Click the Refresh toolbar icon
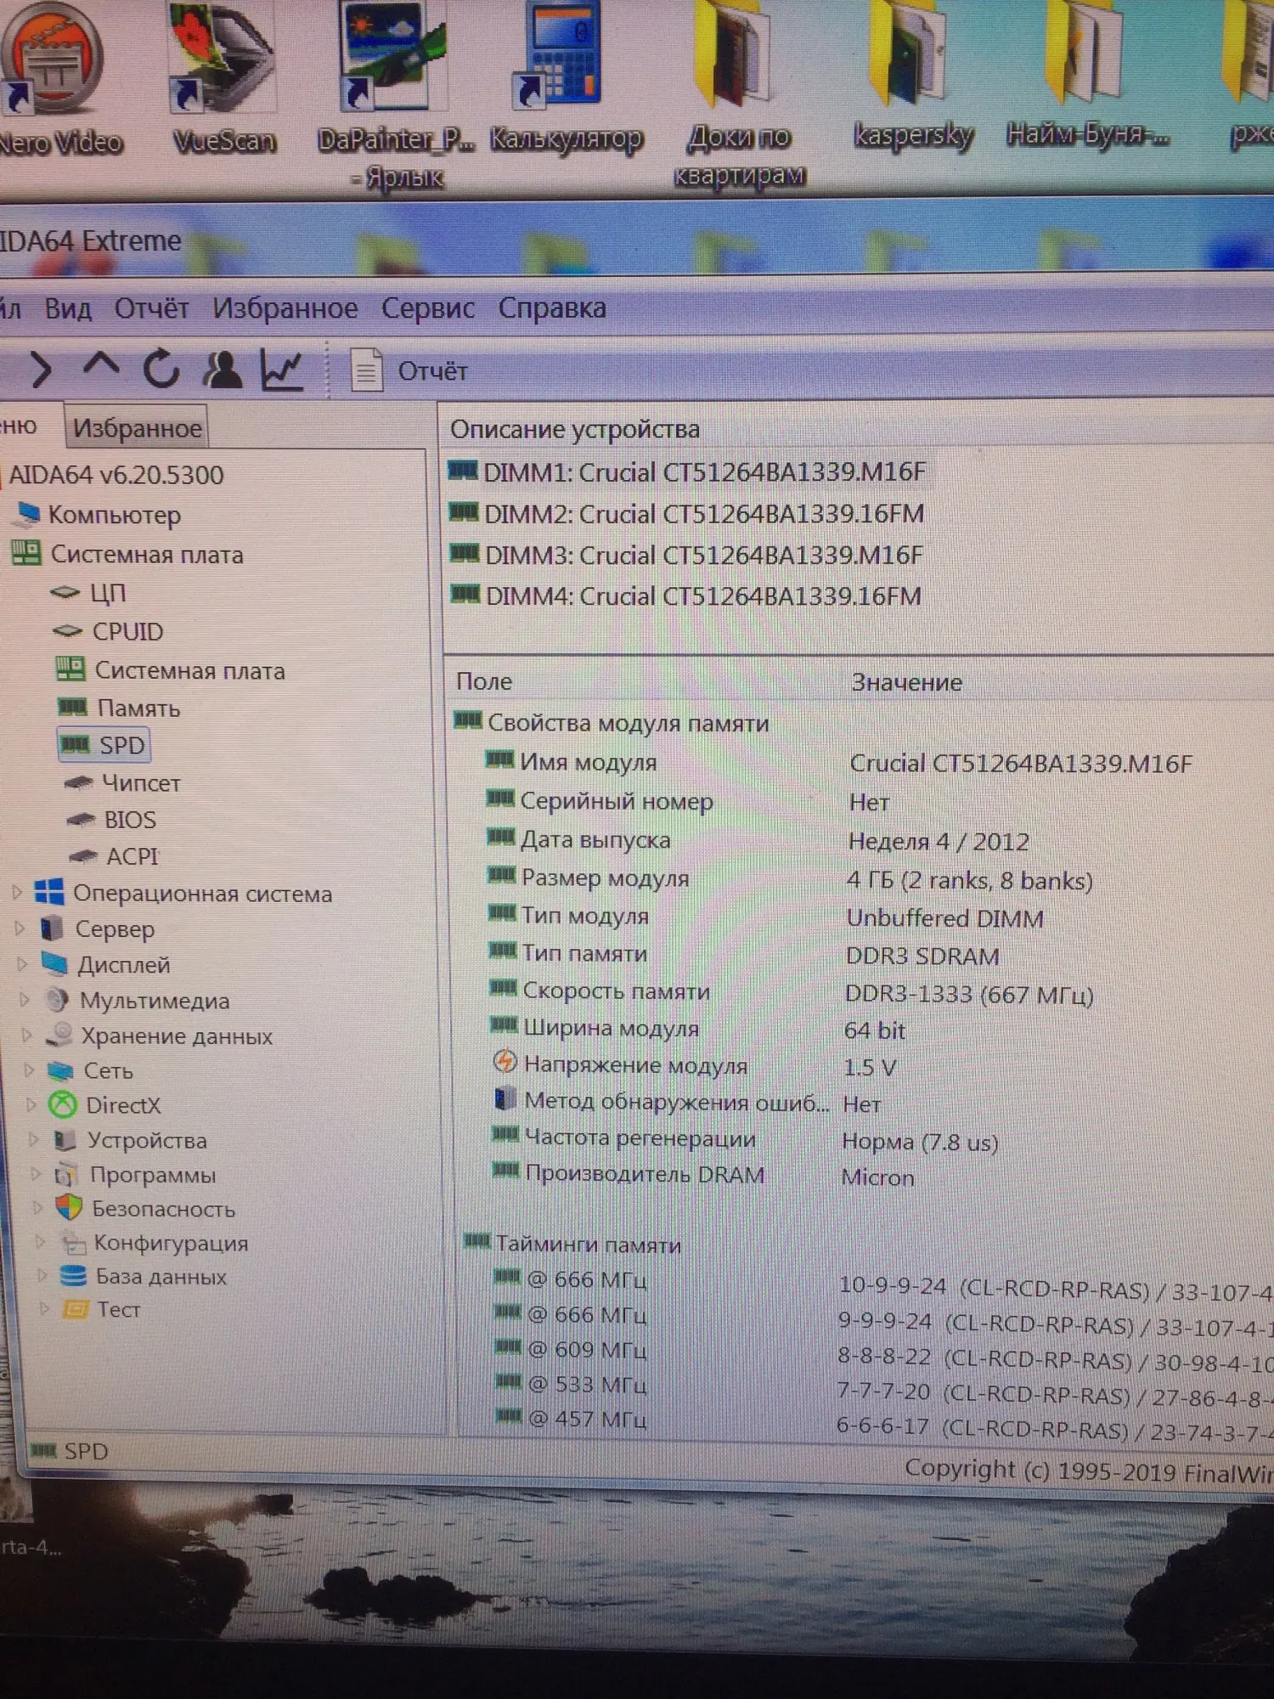The height and width of the screenshot is (1699, 1274). pyautogui.click(x=161, y=370)
